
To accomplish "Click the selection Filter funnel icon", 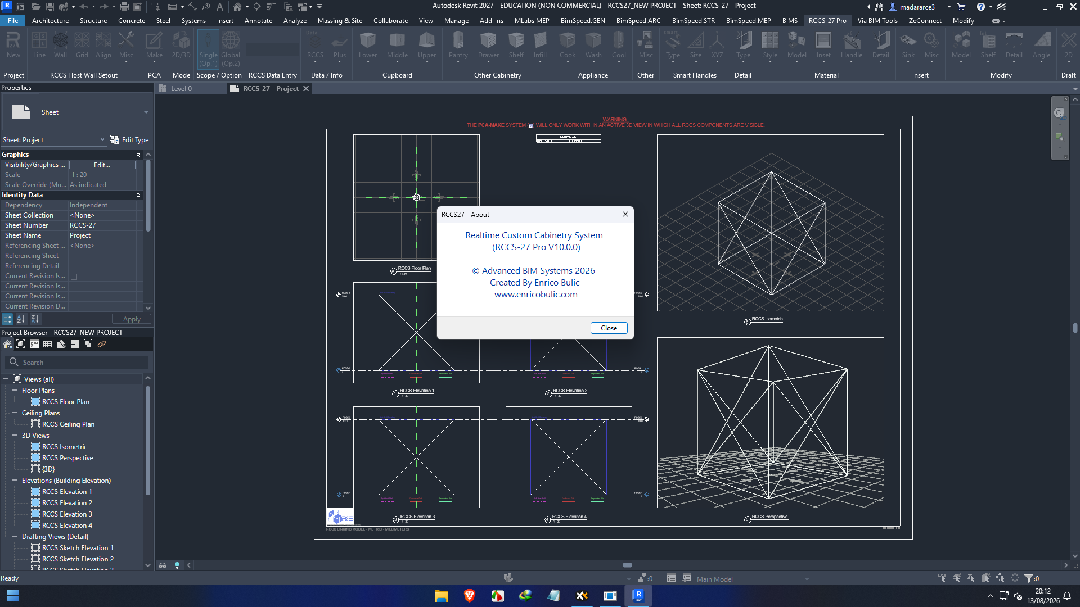I will (x=1029, y=578).
